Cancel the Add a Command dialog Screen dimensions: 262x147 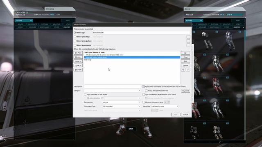tap(185, 114)
